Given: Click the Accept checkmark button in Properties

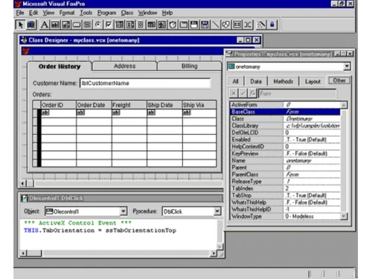Looking at the screenshot, I should (243, 94).
